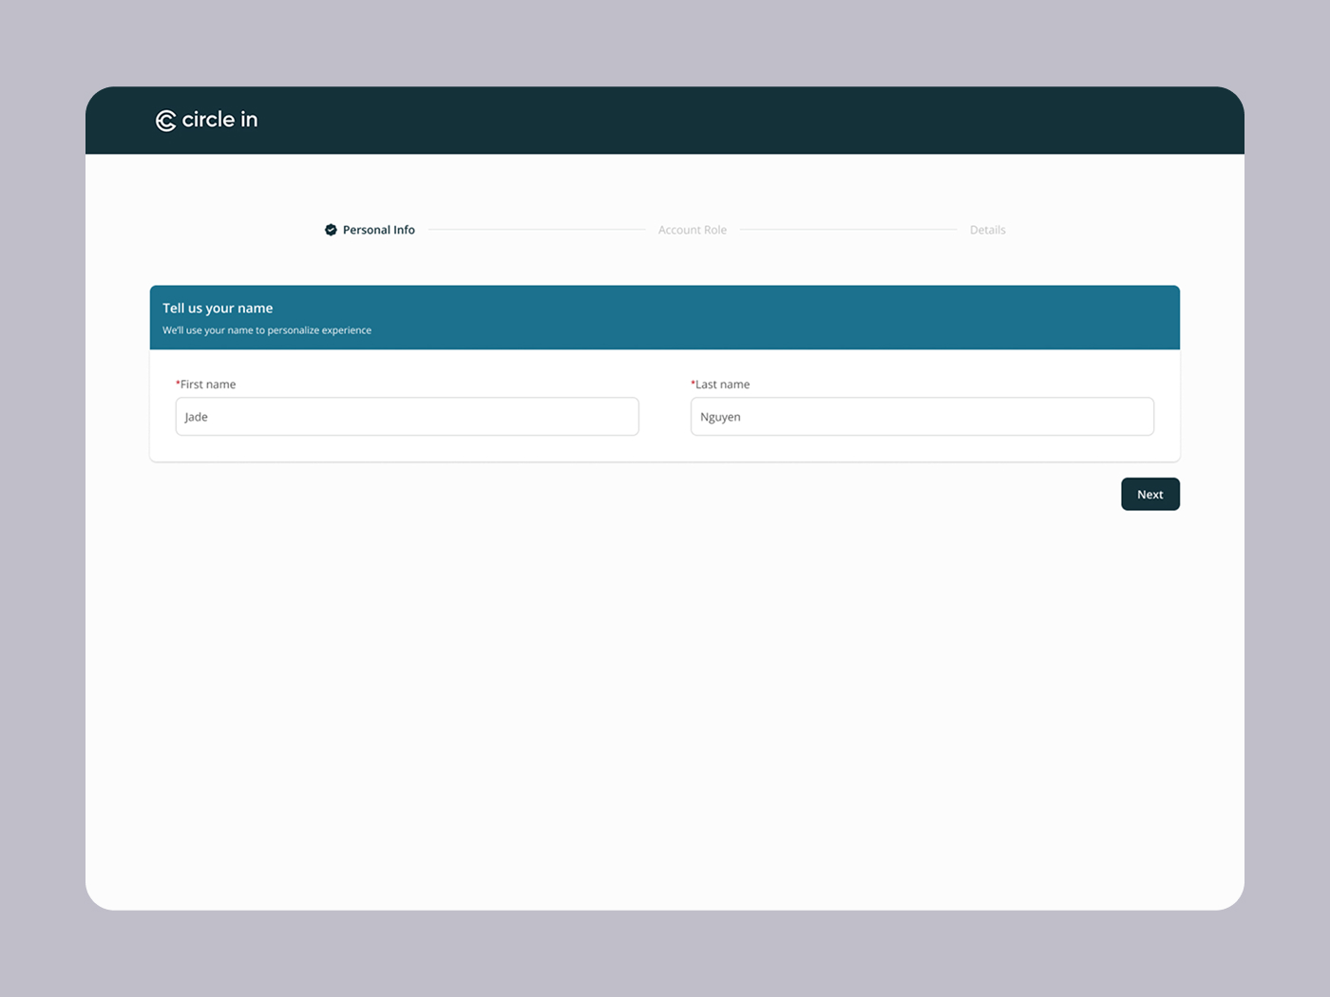Click the Account Role step in the stepper
1330x997 pixels.
click(693, 230)
